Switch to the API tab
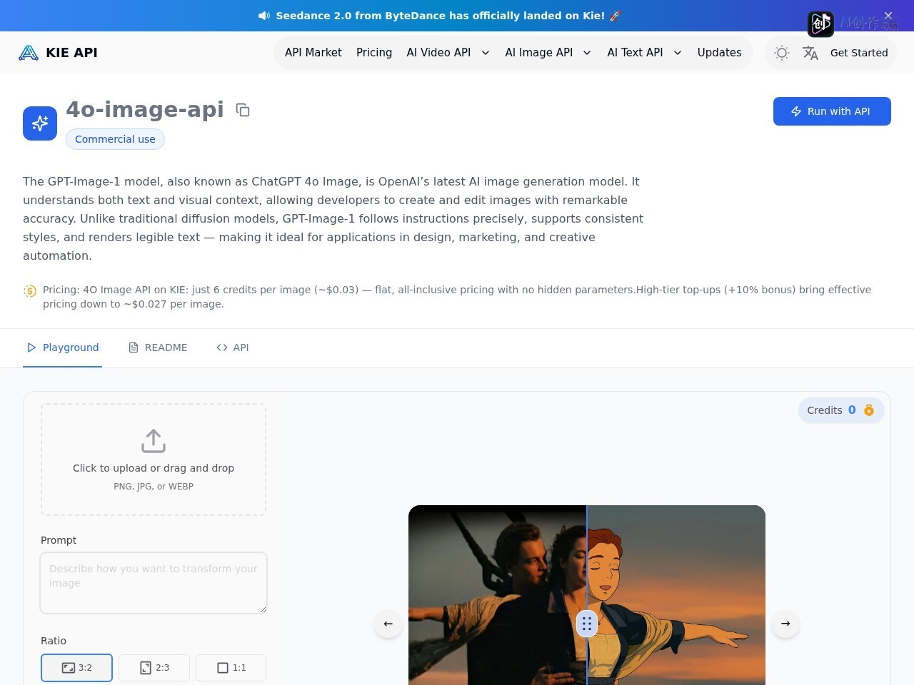The width and height of the screenshot is (914, 685). click(233, 347)
